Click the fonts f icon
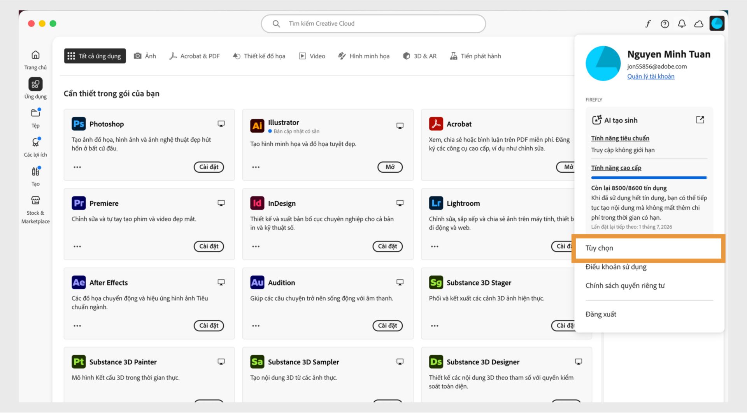The width and height of the screenshot is (747, 413). tap(648, 24)
